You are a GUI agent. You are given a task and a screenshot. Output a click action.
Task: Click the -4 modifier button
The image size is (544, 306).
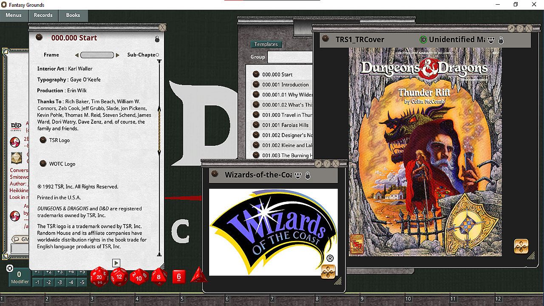click(x=71, y=282)
